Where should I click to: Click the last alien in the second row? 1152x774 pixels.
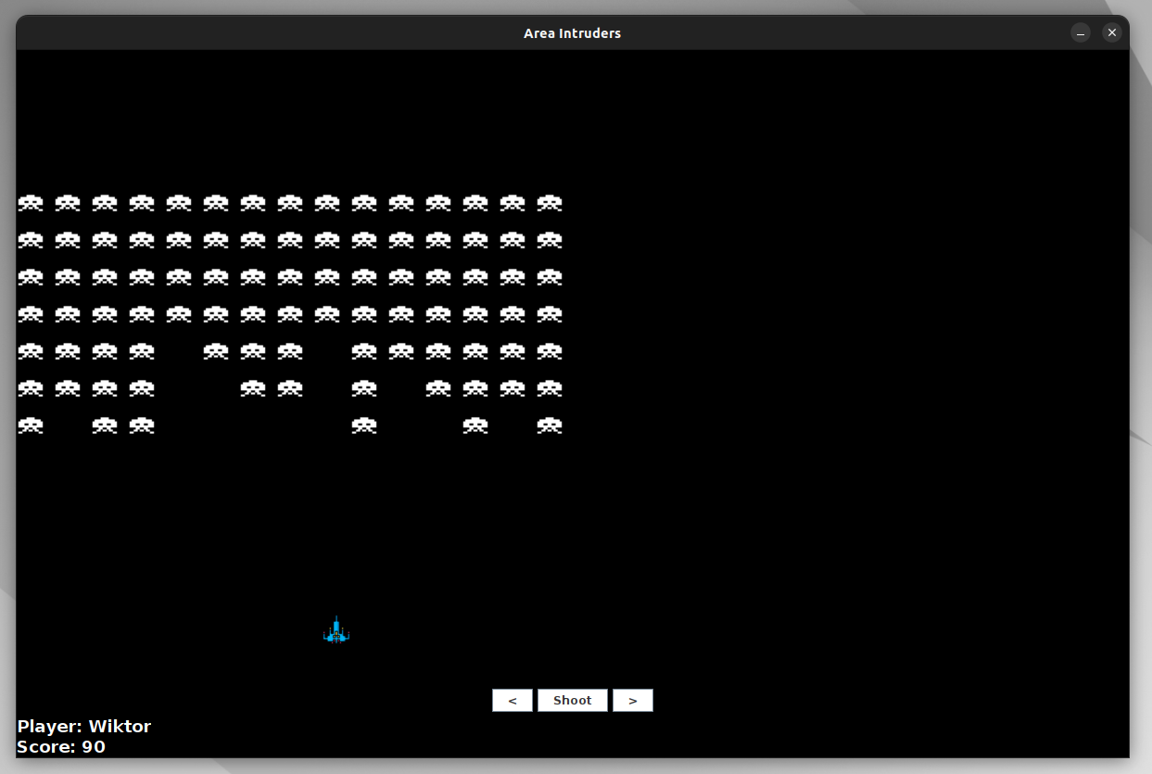pos(550,240)
